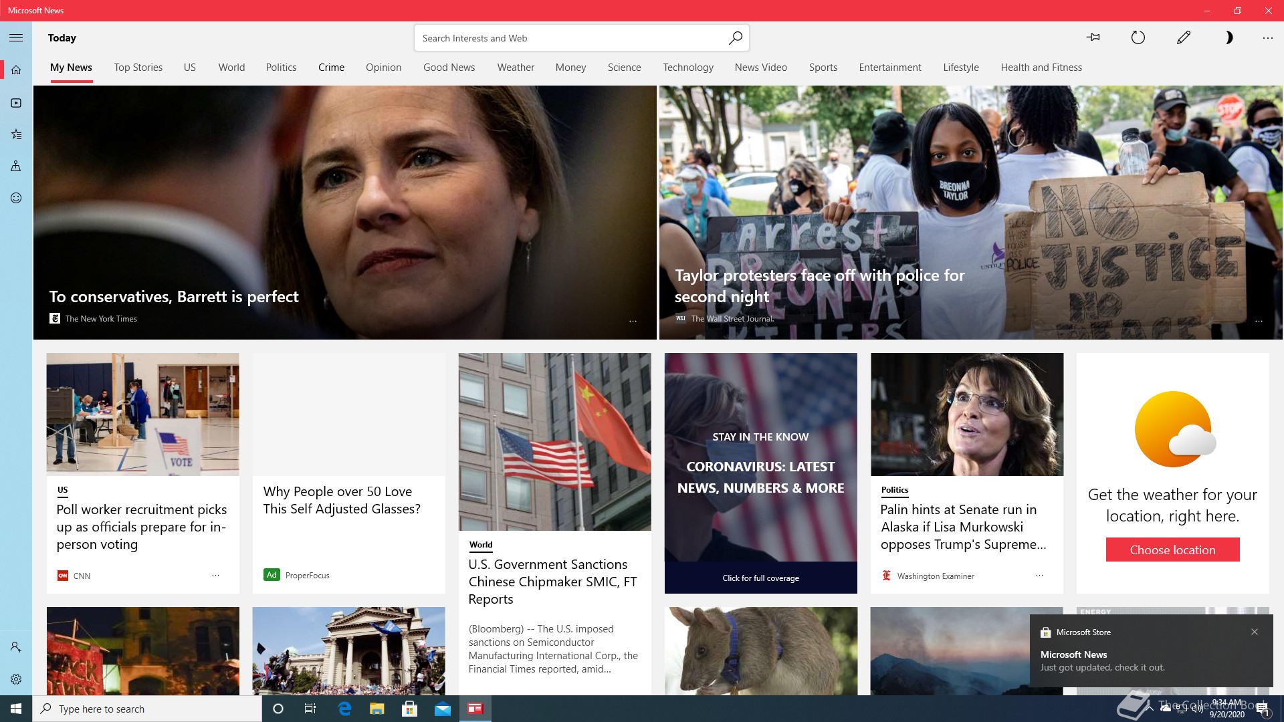Switch to Top Stories tab
The image size is (1284, 722).
point(138,68)
